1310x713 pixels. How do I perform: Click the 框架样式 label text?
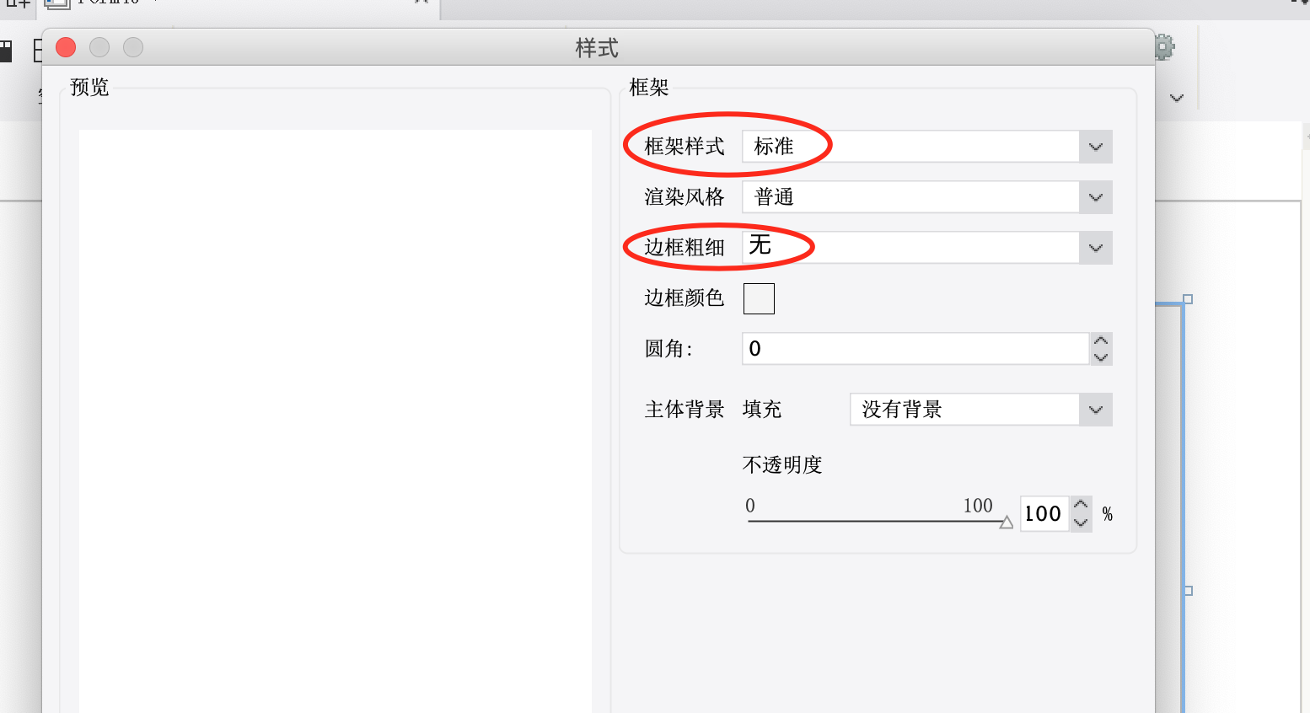pos(685,147)
